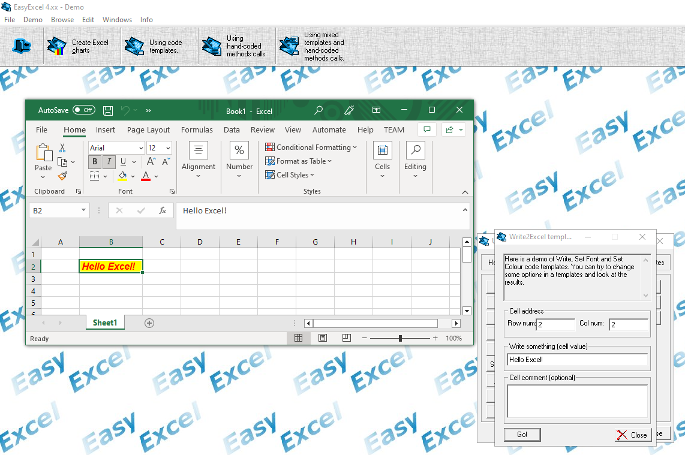This screenshot has width=685, height=455.
Task: Open the Formulas ribbon tab
Action: [197, 129]
